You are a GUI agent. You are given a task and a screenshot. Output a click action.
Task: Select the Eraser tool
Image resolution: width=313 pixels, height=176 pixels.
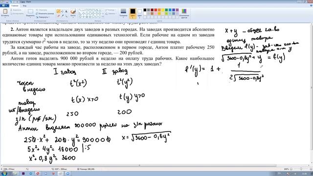point(59,16)
